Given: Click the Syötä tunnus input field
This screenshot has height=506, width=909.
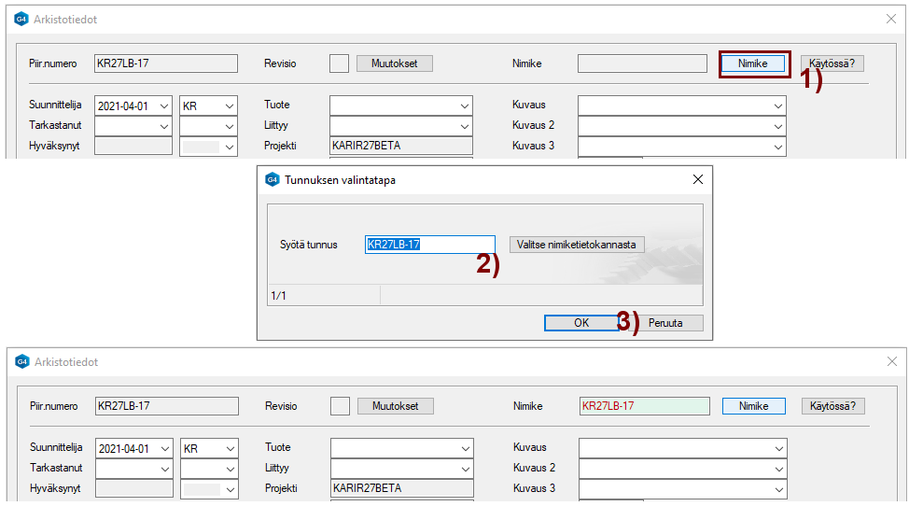Looking at the screenshot, I should point(429,245).
